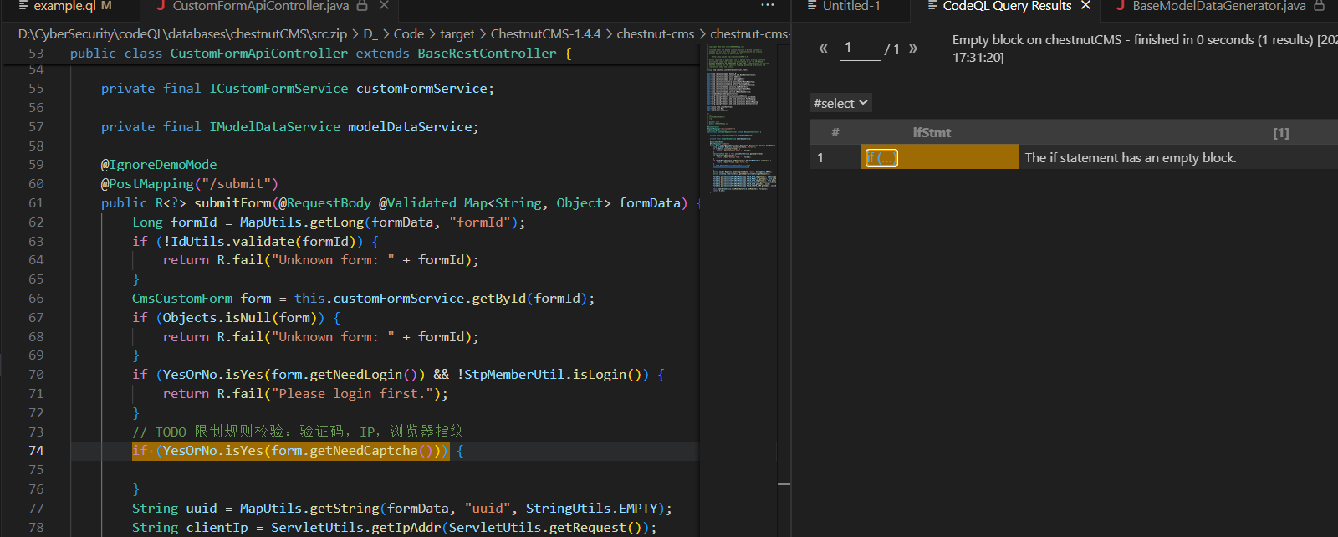The height and width of the screenshot is (537, 1338).
Task: Open the #select result set dropdown
Action: (841, 103)
